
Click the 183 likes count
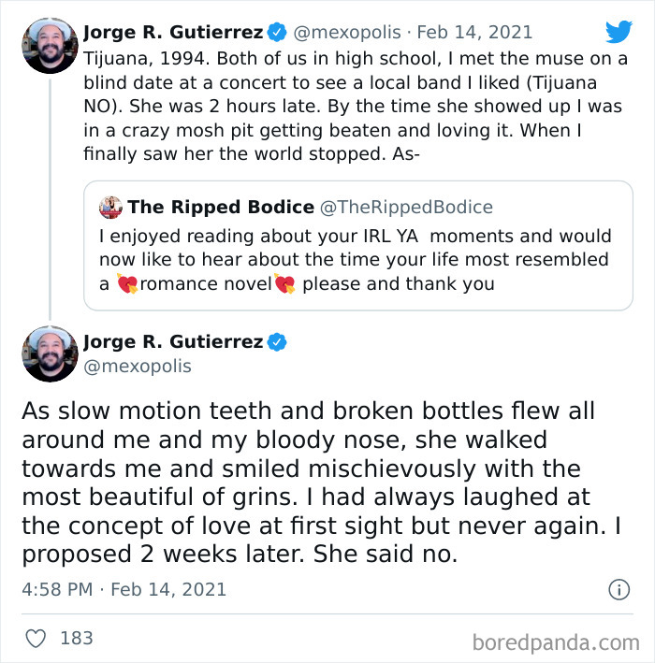(x=77, y=639)
